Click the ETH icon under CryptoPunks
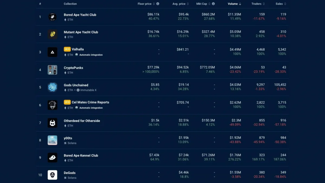This screenshot has width=325, height=183. (65, 73)
